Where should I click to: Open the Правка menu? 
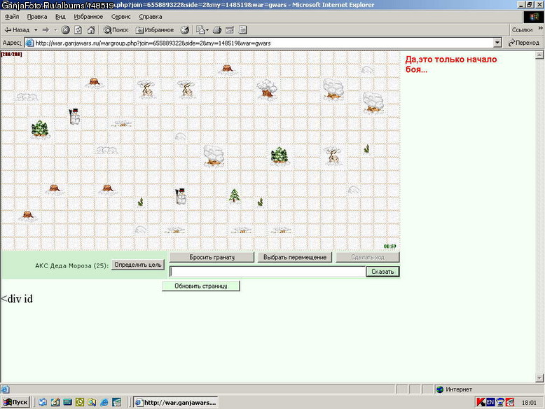click(x=37, y=17)
